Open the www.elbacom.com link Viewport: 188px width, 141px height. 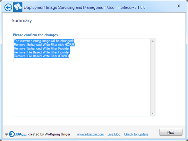coord(90,134)
